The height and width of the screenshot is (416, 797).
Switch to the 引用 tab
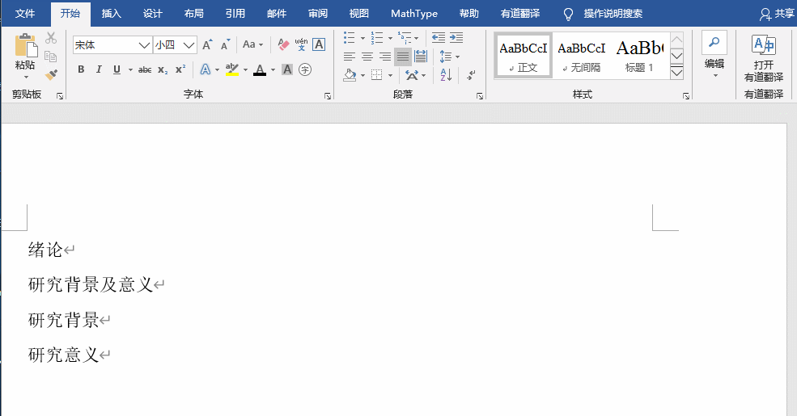pos(235,14)
